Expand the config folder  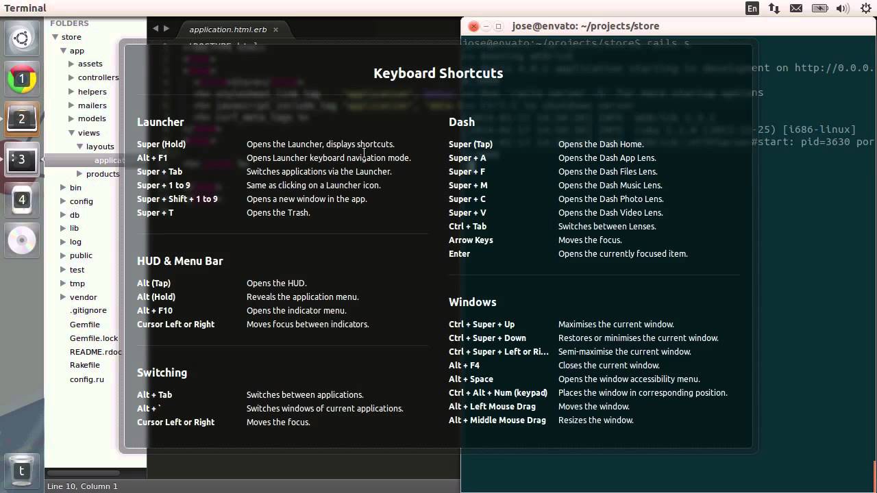click(x=63, y=201)
